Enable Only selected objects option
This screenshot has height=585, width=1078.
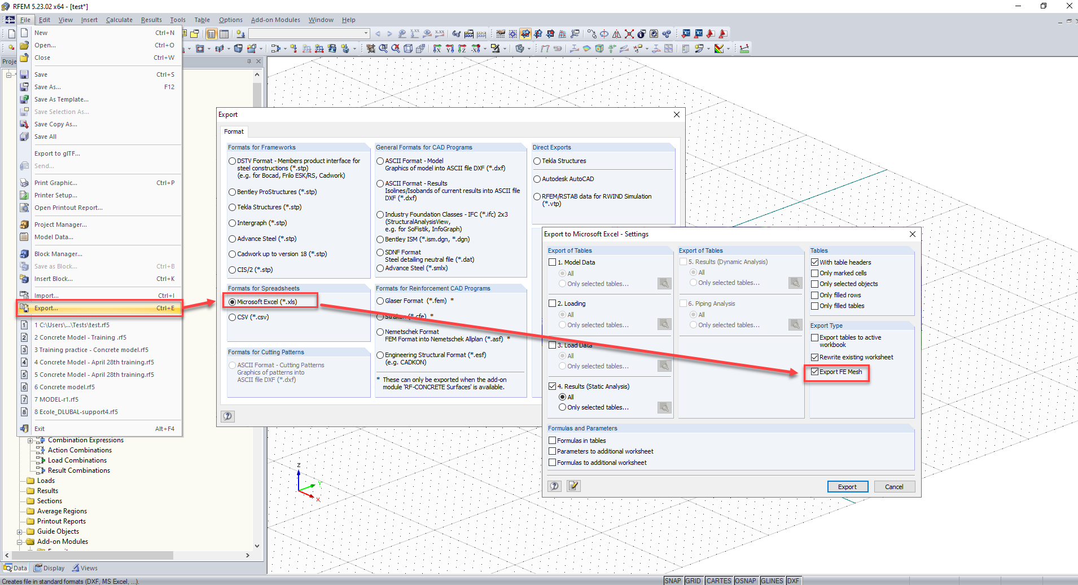click(814, 284)
